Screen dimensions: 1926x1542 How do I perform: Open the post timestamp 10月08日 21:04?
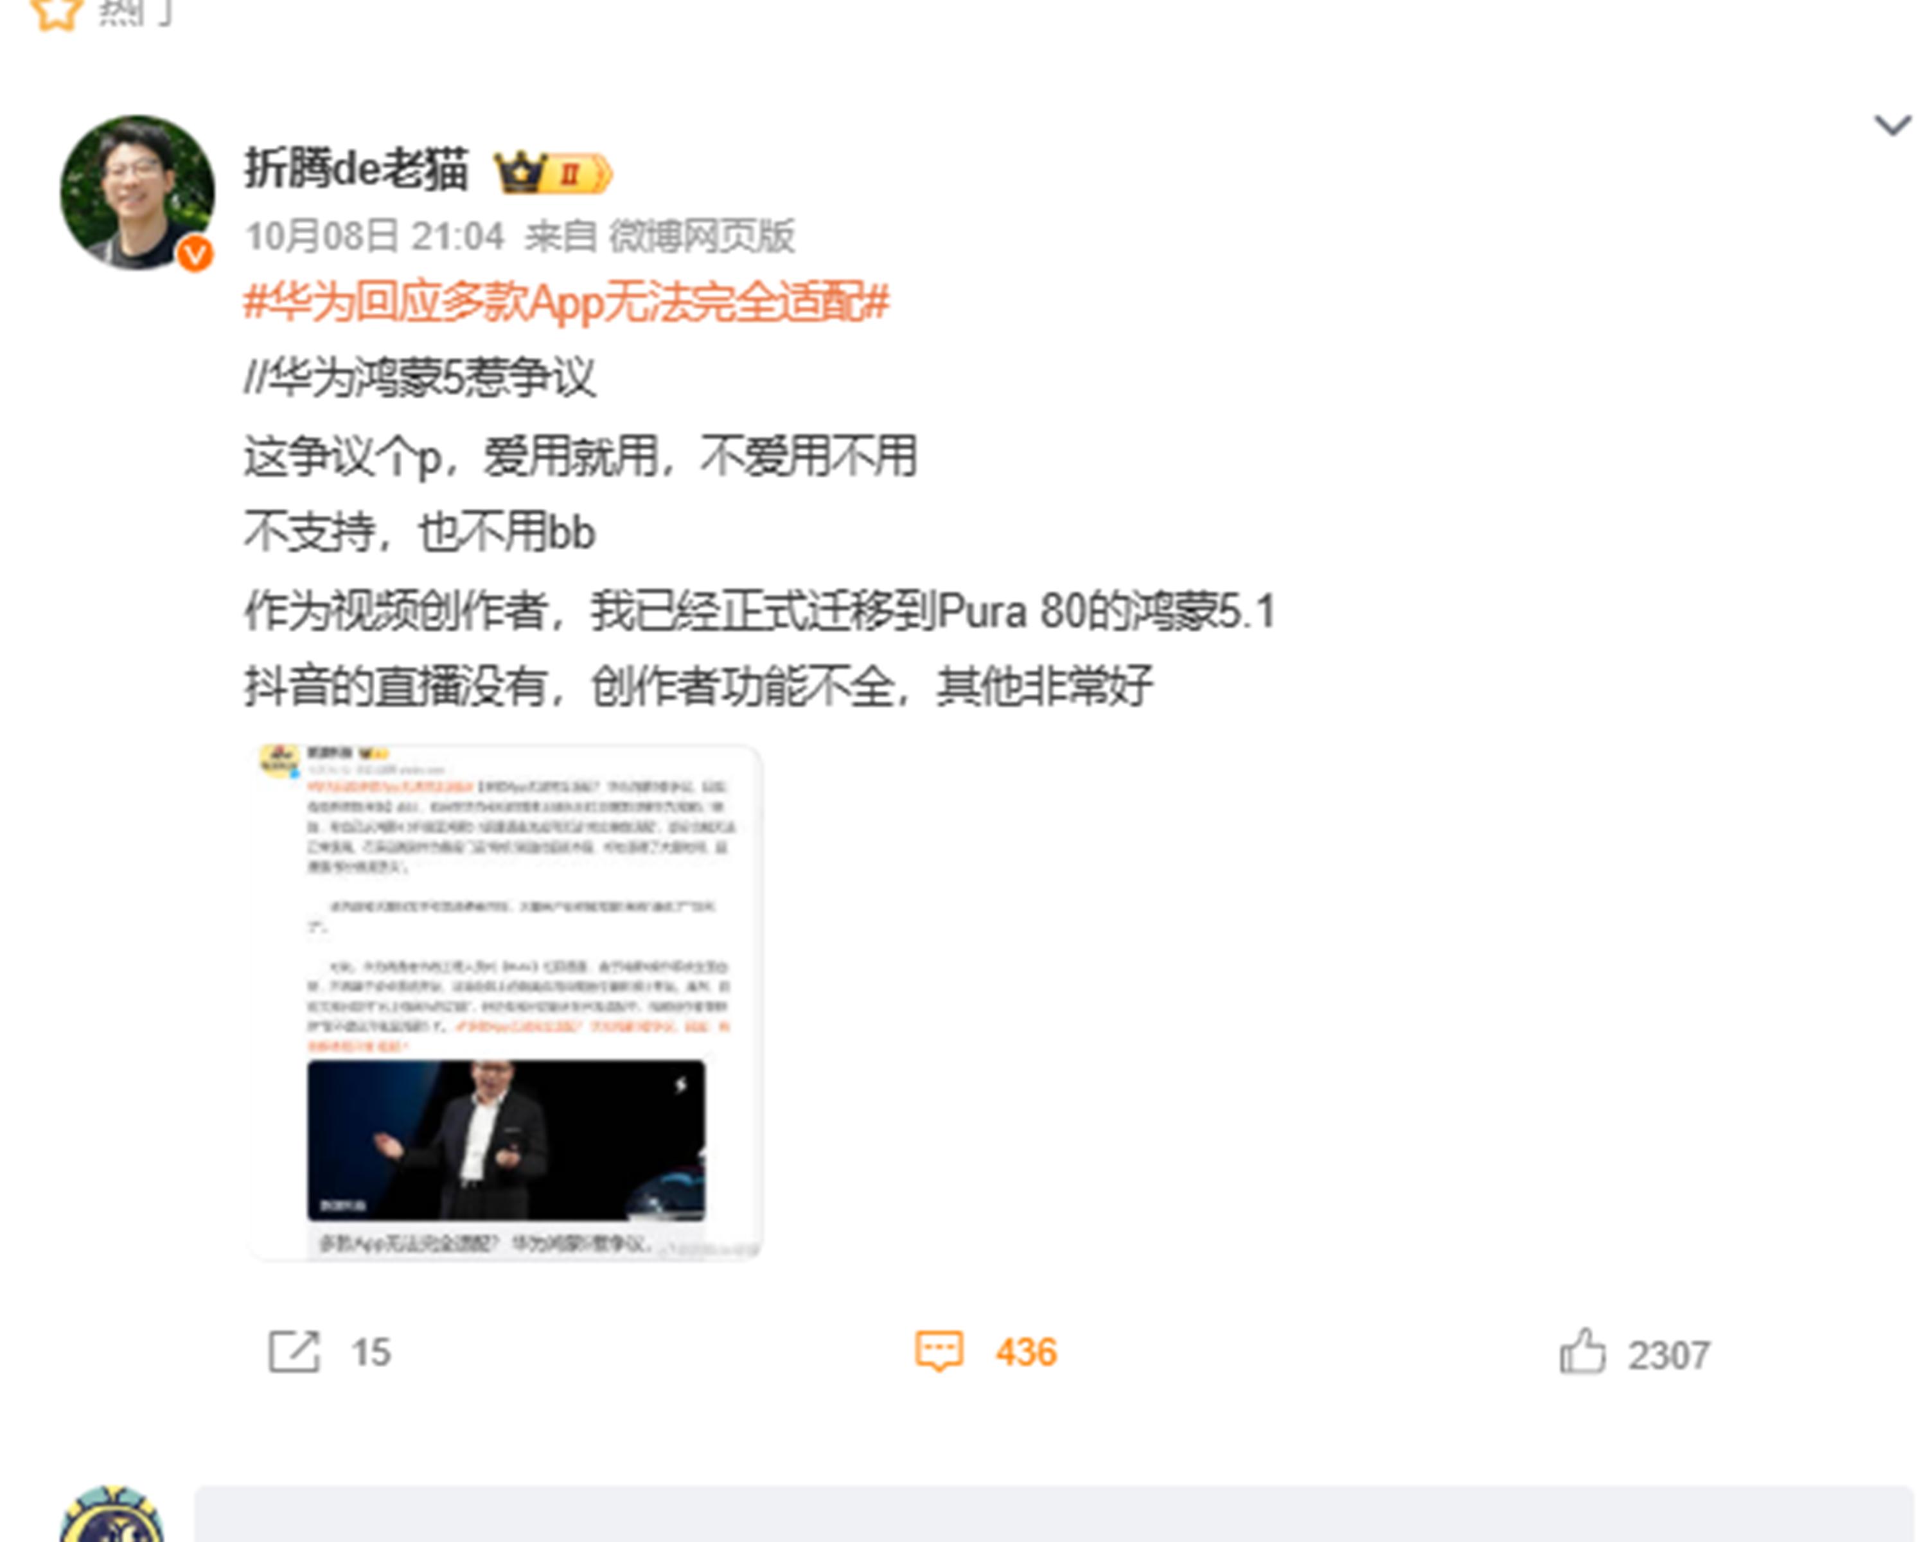pos(375,236)
